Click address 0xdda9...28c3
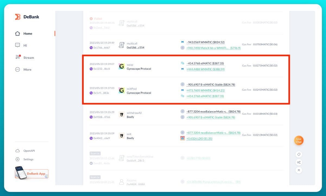This screenshot has height=196, width=326. coord(135,160)
